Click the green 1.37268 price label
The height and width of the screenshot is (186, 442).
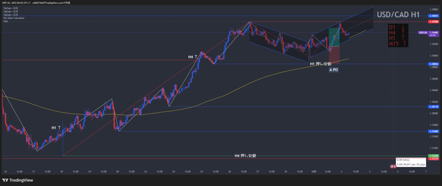[x=433, y=155]
